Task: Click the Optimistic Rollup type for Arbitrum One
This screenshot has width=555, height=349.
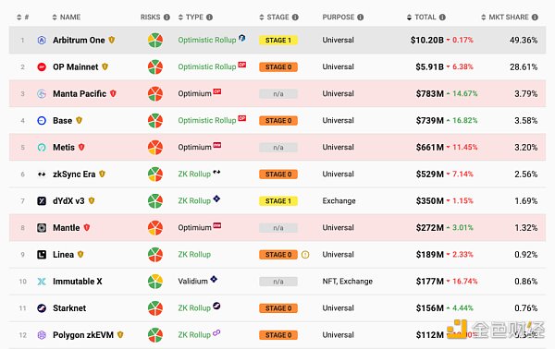Action: pyautogui.click(x=206, y=41)
